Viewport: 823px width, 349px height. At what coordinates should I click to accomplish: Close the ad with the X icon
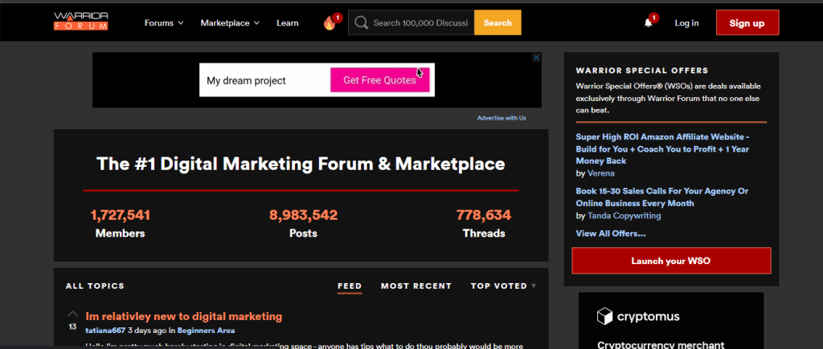tap(536, 58)
